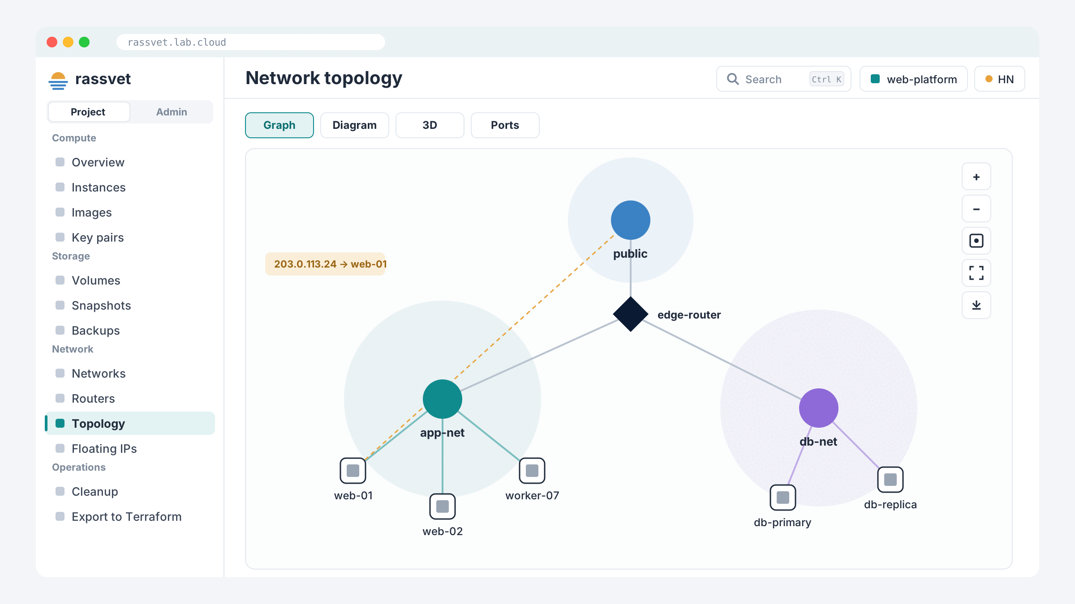This screenshot has height=604, width=1075.
Task: Click the rassvet sunrise logo
Action: click(x=58, y=81)
